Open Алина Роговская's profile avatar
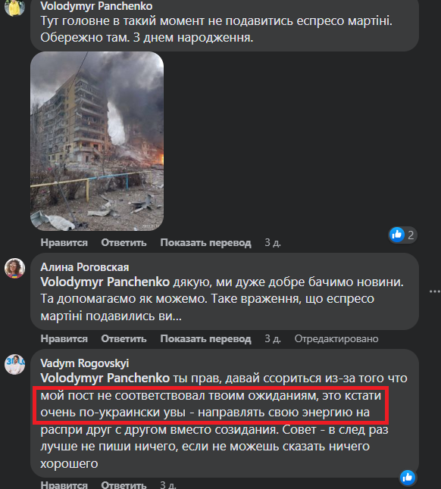441x489 pixels. tap(14, 268)
